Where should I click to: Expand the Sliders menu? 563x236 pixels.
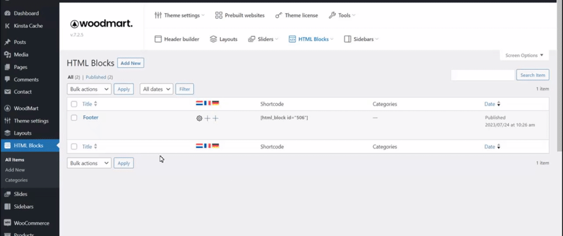263,39
